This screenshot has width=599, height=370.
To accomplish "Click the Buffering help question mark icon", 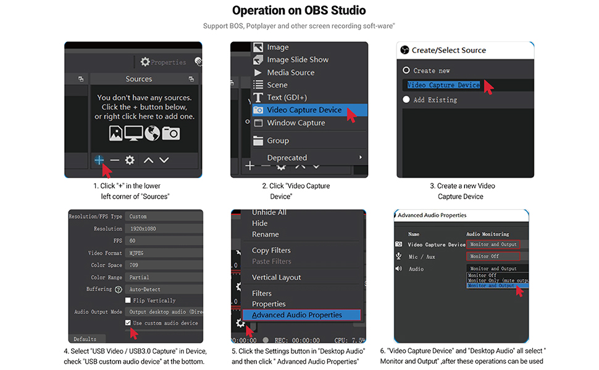I will point(118,289).
